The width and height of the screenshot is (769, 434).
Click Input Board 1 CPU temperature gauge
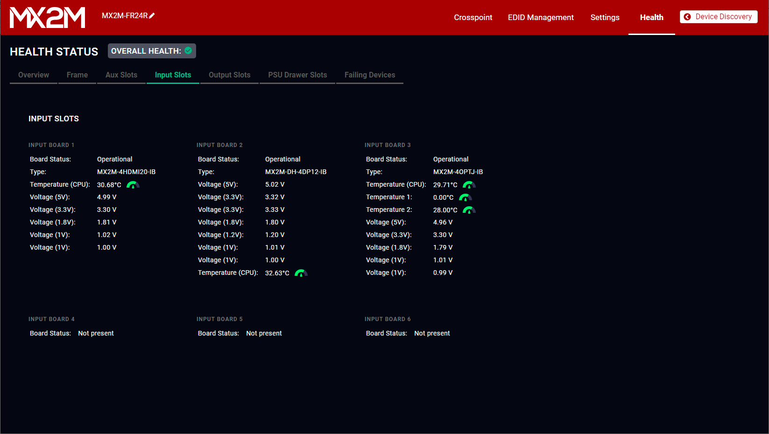(x=133, y=185)
